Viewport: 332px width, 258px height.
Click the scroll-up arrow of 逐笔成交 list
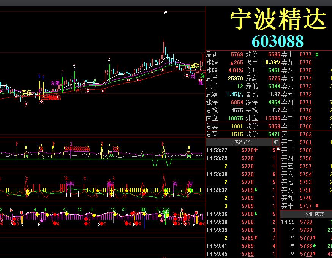(278, 149)
